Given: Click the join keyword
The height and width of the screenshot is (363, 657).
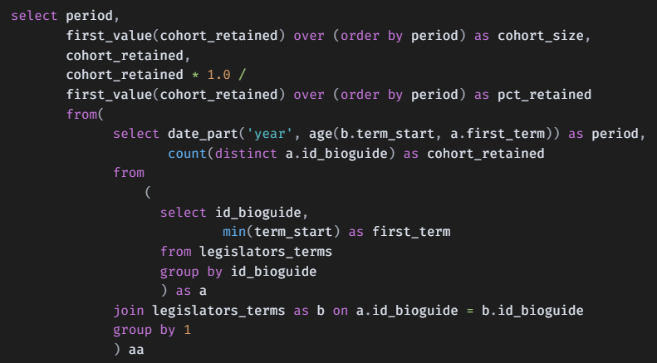Looking at the screenshot, I should click(129, 311).
